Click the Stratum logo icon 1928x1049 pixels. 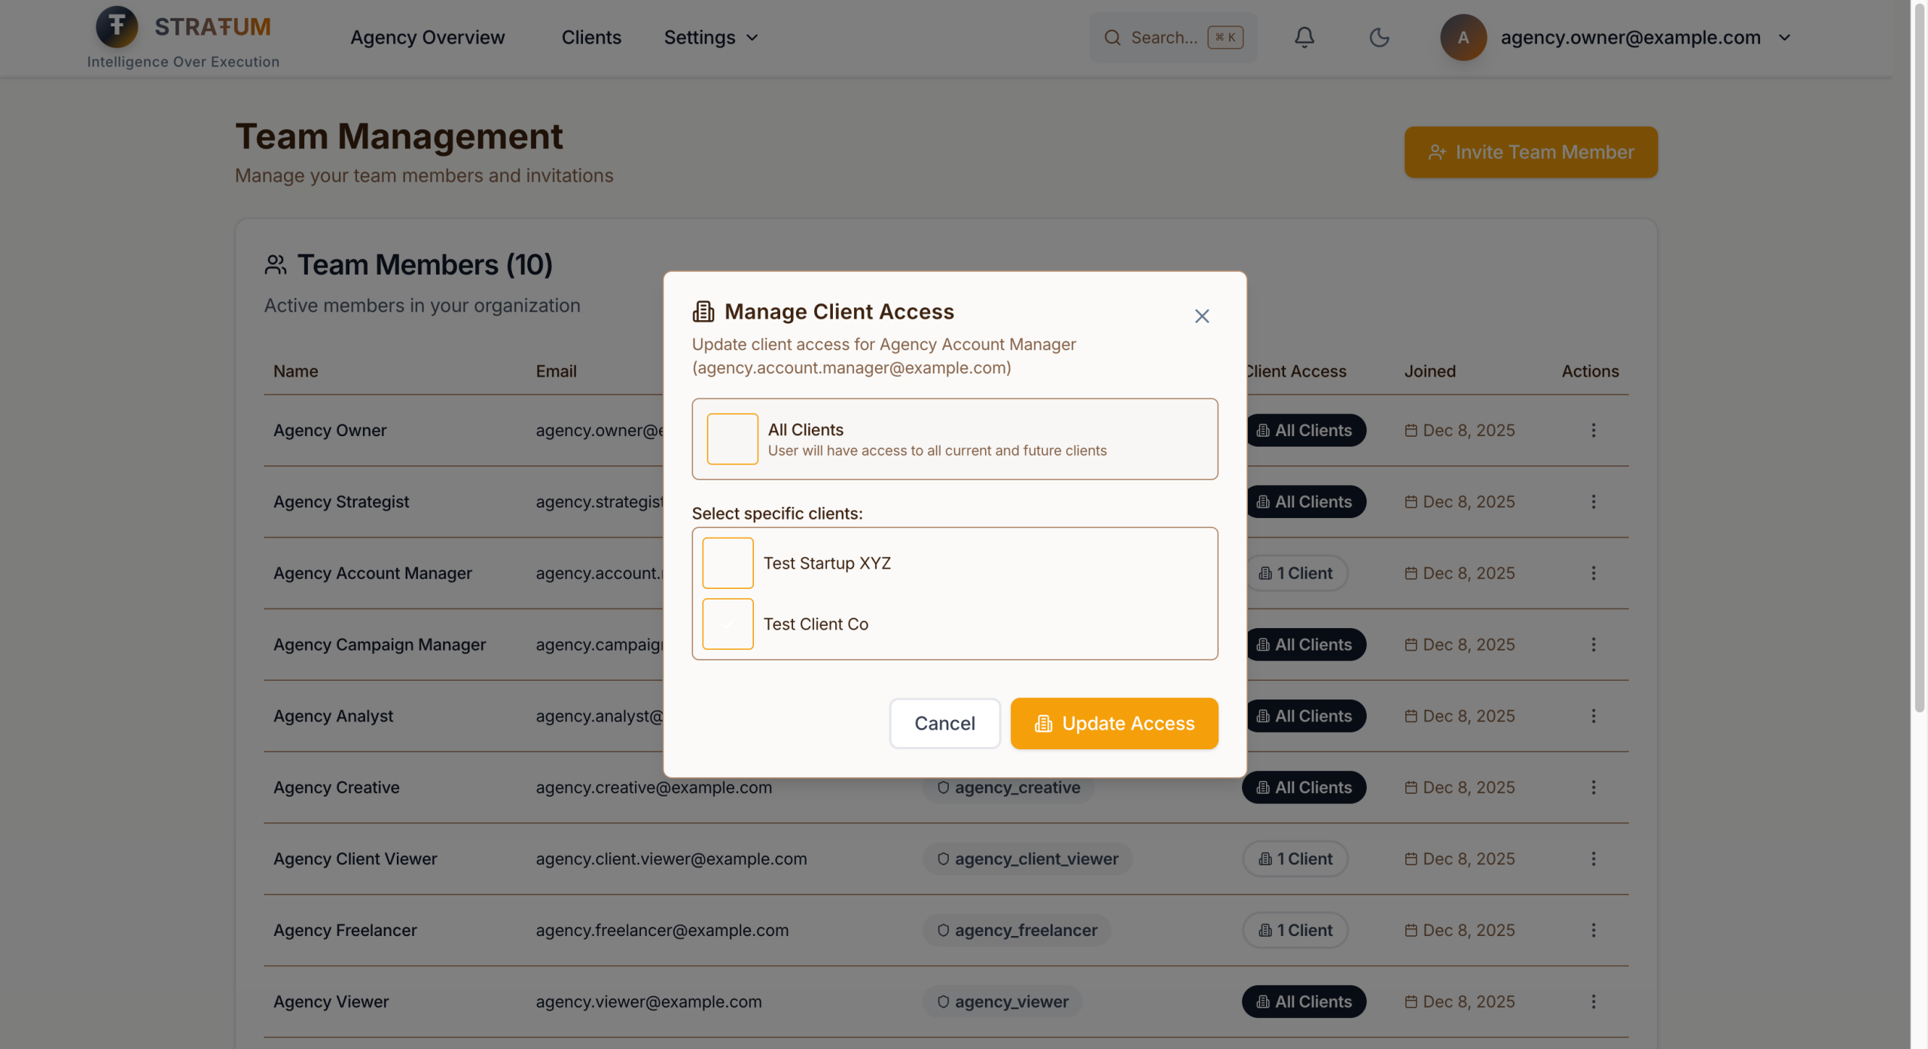click(x=117, y=26)
